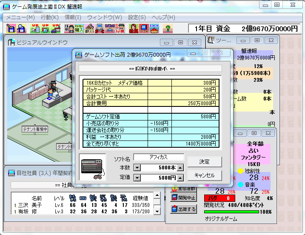305x235 pixels.
Task: Click the 開発中止 button
Action: [x=184, y=198]
